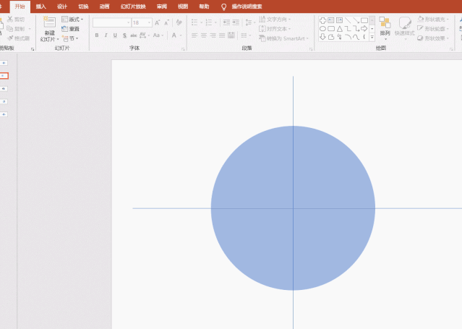The height and width of the screenshot is (329, 462).
Task: Switch to the 插入 (Insert) tab
Action: 41,7
